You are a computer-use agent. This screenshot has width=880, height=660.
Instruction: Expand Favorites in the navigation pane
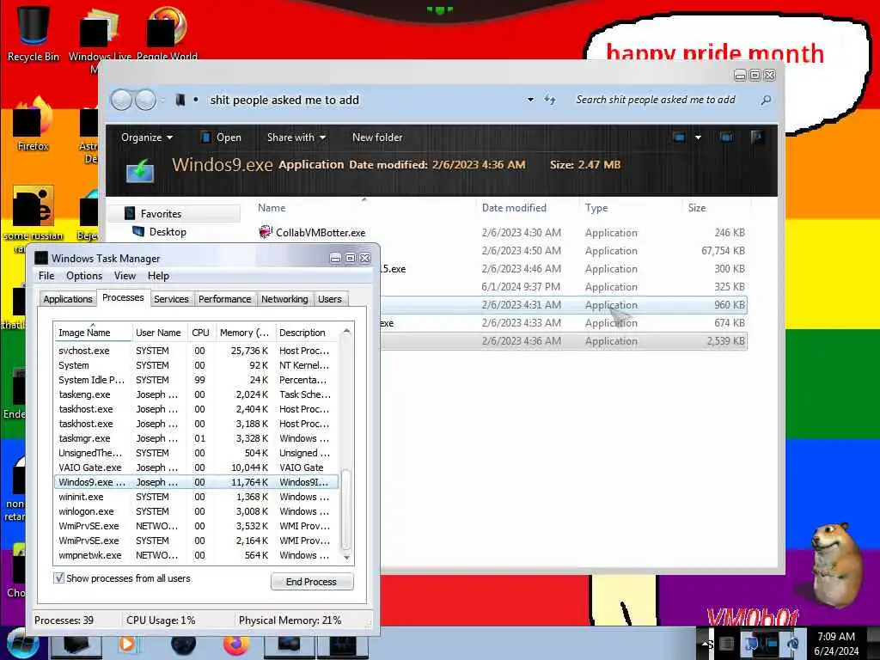pyautogui.click(x=161, y=213)
